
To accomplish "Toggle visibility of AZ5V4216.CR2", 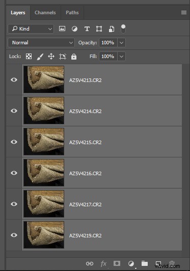I will [14, 173].
